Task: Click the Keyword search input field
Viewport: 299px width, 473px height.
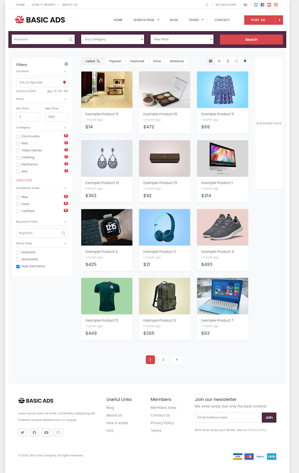Action: pos(43,39)
